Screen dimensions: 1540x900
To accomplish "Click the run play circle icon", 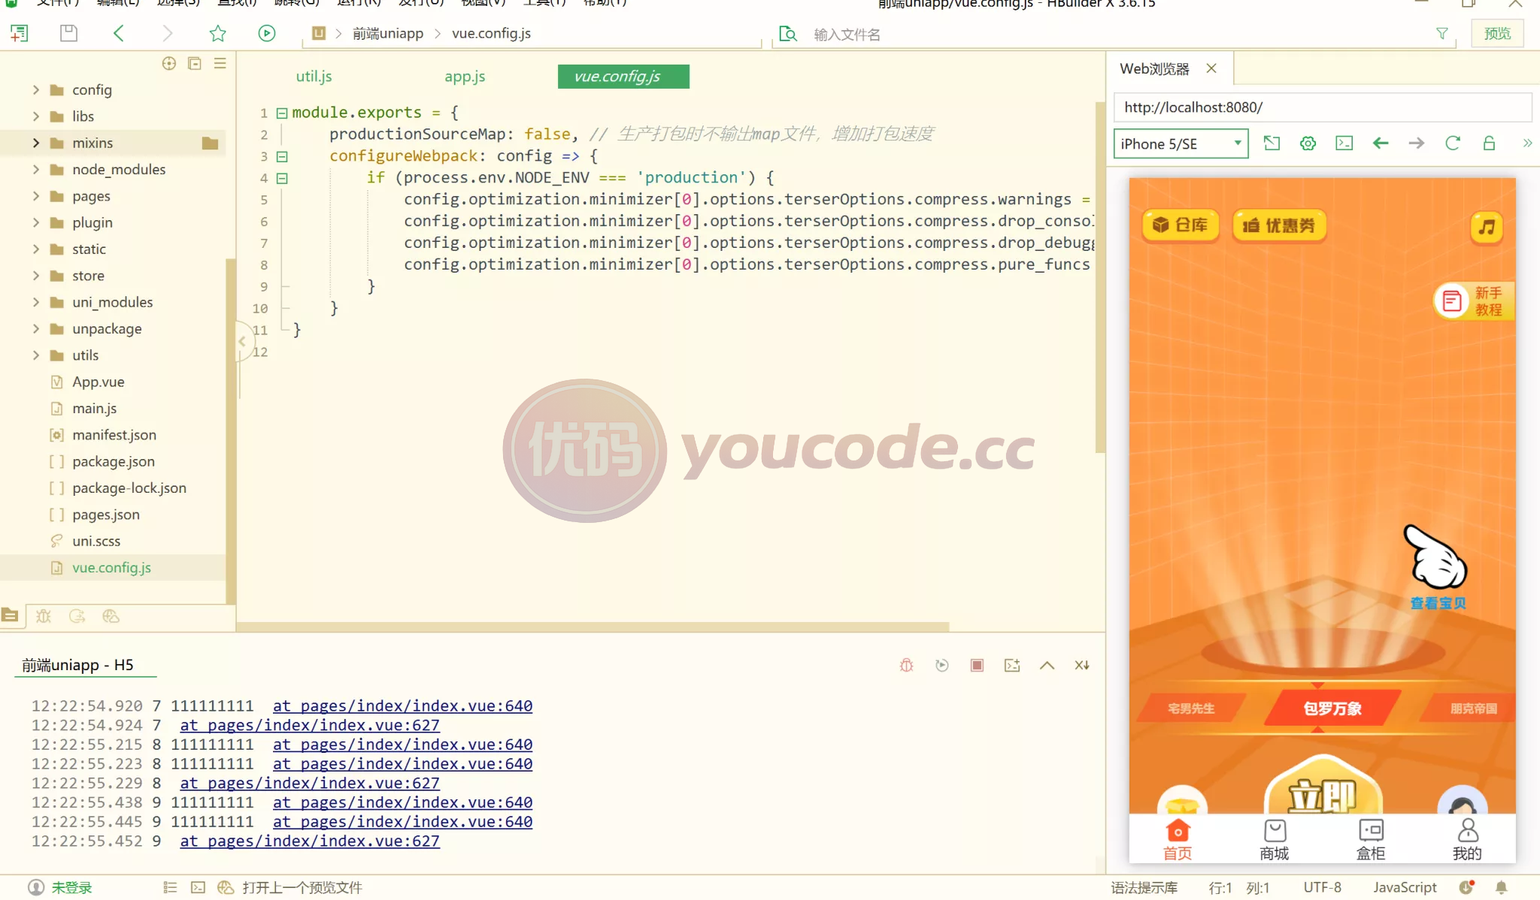I will tap(266, 33).
